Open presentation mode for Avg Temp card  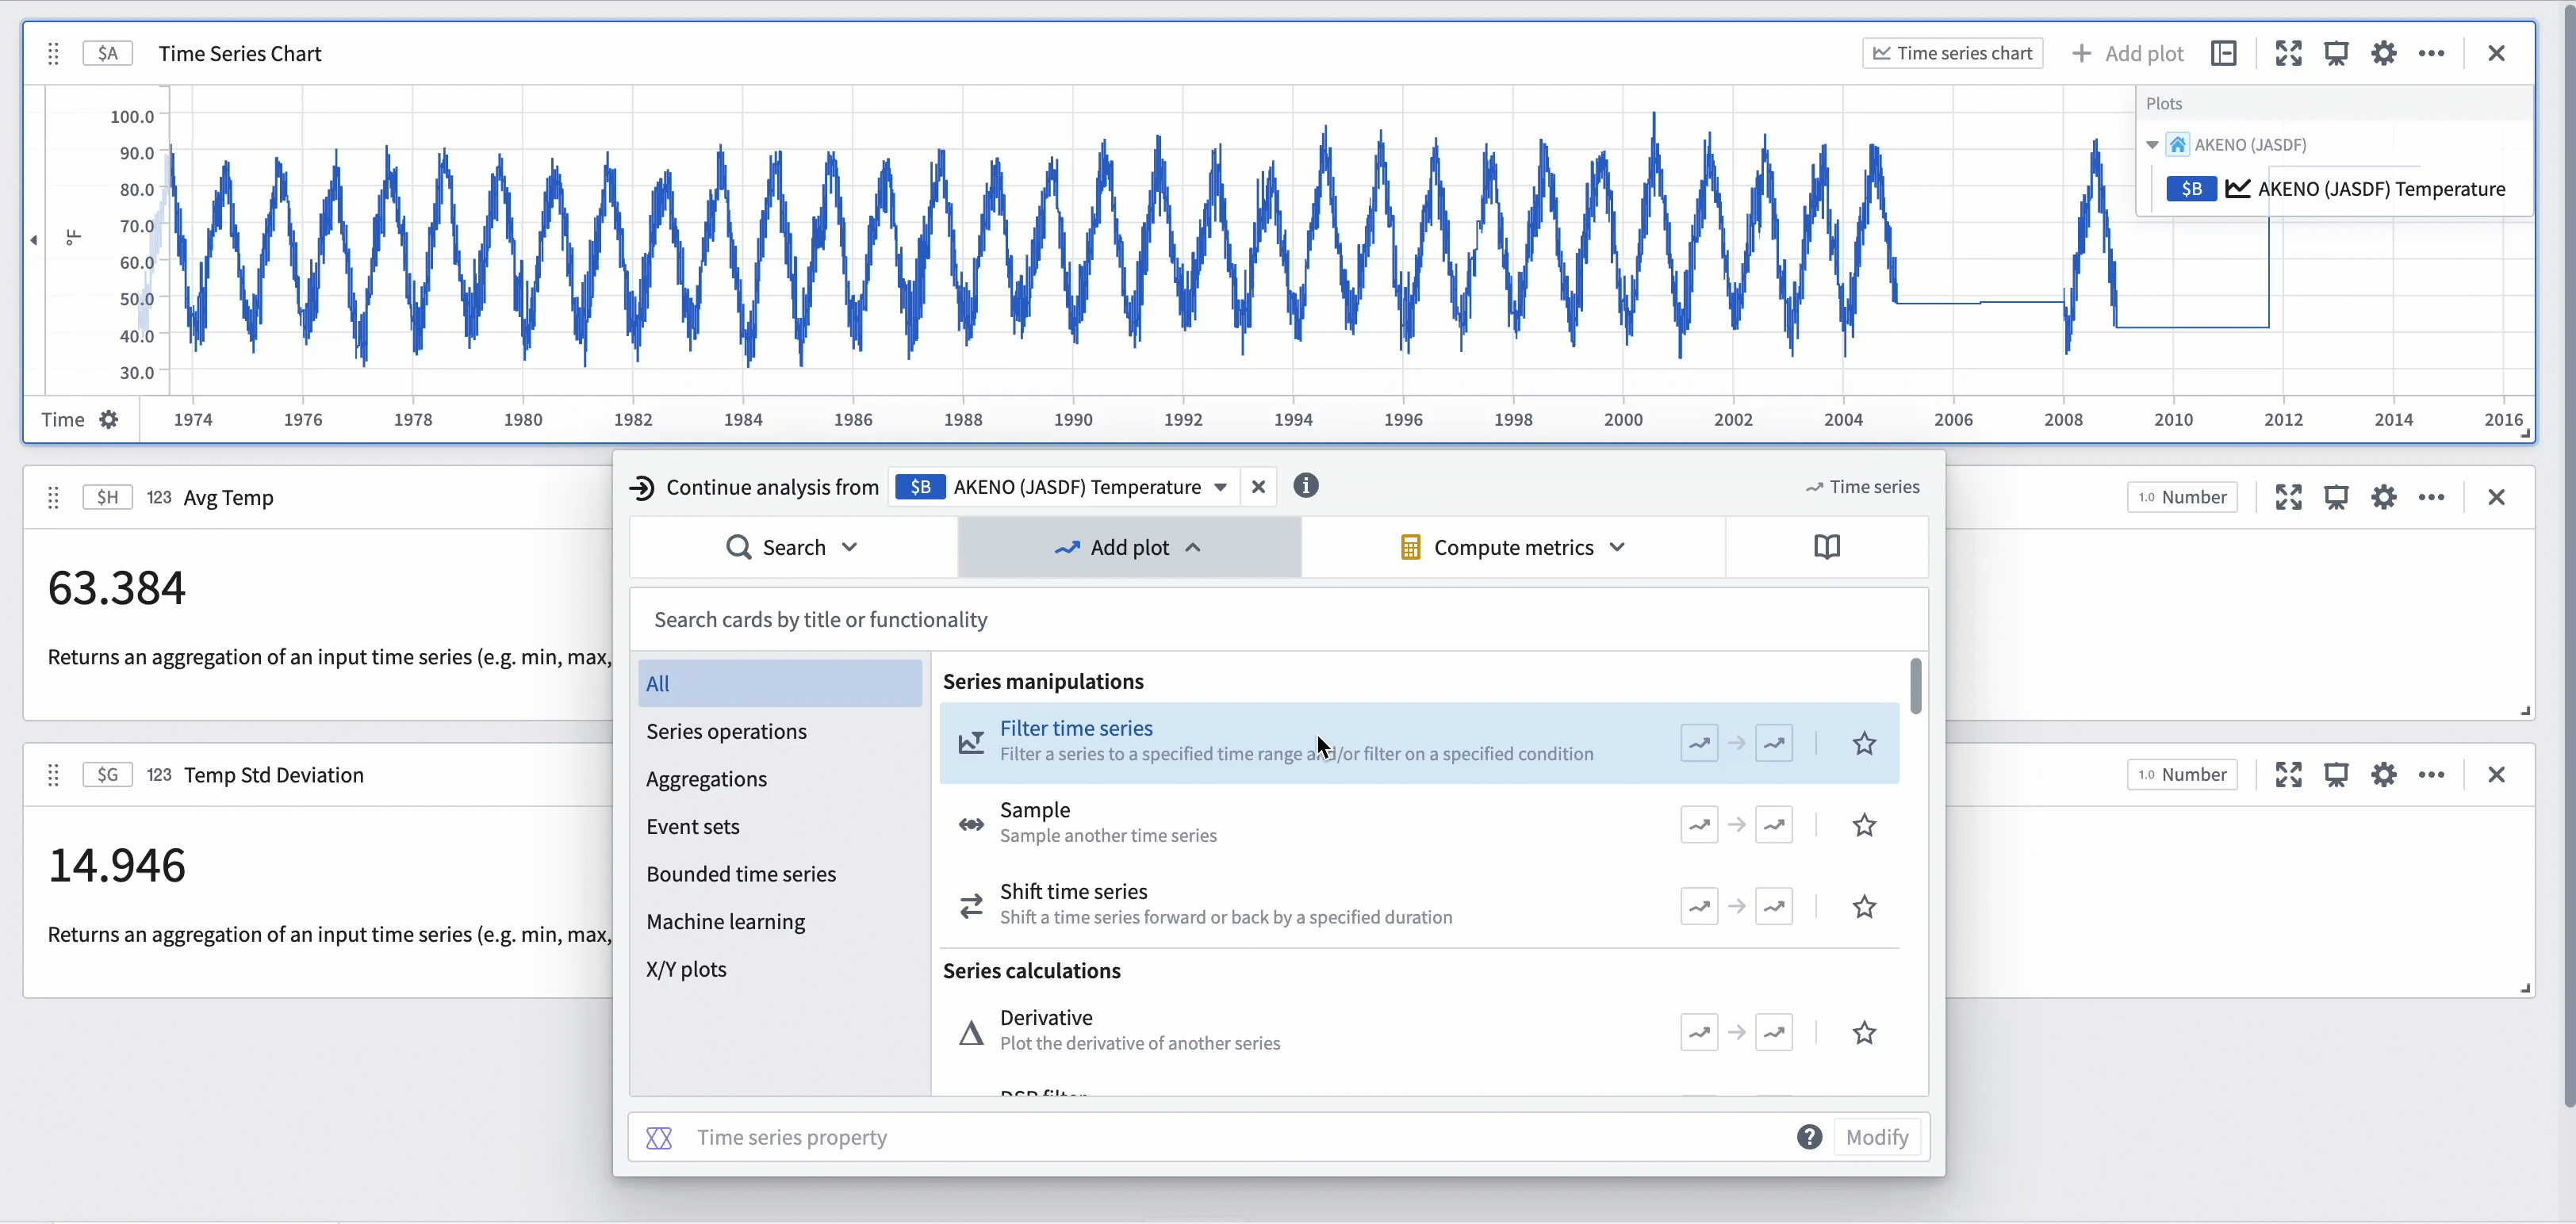(2336, 496)
